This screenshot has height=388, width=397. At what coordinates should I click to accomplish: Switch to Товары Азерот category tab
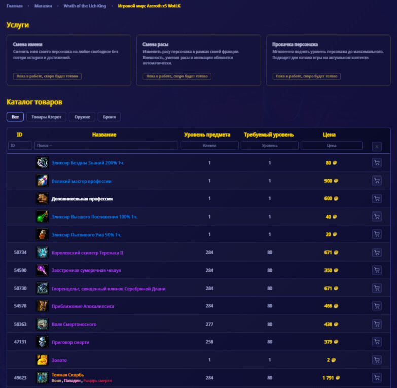tap(46, 117)
